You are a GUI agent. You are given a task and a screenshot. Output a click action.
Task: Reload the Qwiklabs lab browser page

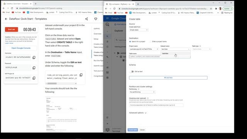point(12,8)
